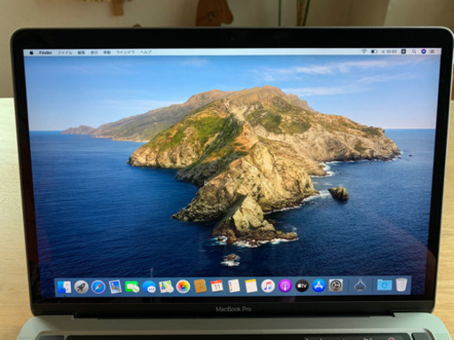This screenshot has width=454, height=340.
Task: Click the battery status icon
Action: coord(374,51)
